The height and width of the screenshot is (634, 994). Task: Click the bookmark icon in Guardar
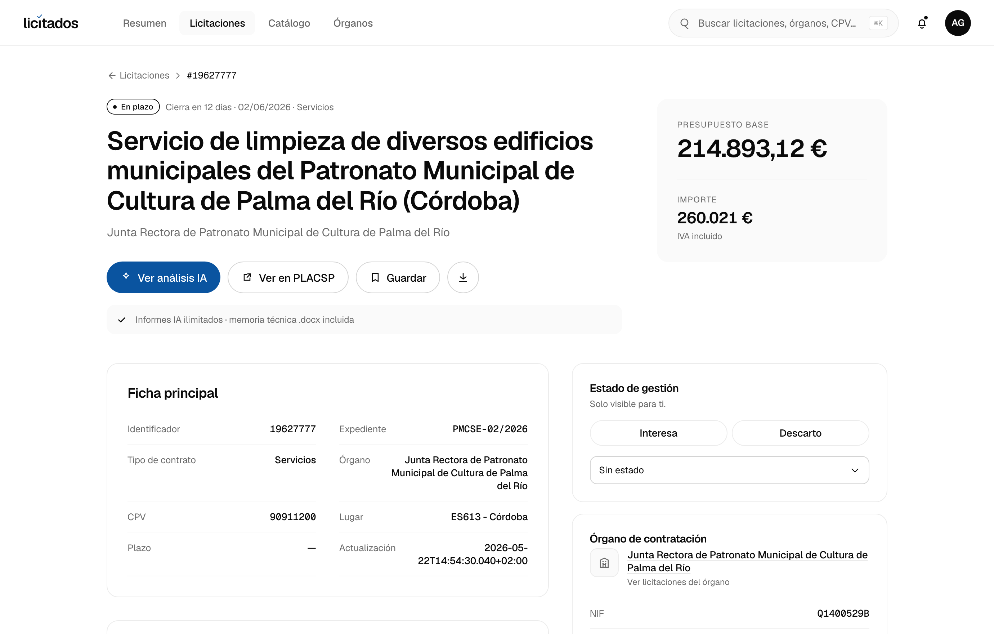[x=375, y=277]
